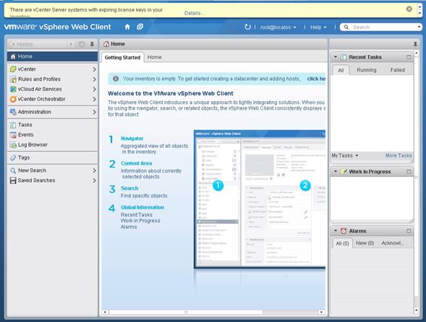Click the vCenter Orchestrator icon
Viewport: 426px width, 322px height.
[x=13, y=100]
